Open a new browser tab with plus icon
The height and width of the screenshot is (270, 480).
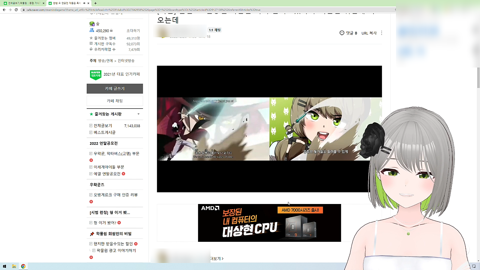[x=95, y=3]
